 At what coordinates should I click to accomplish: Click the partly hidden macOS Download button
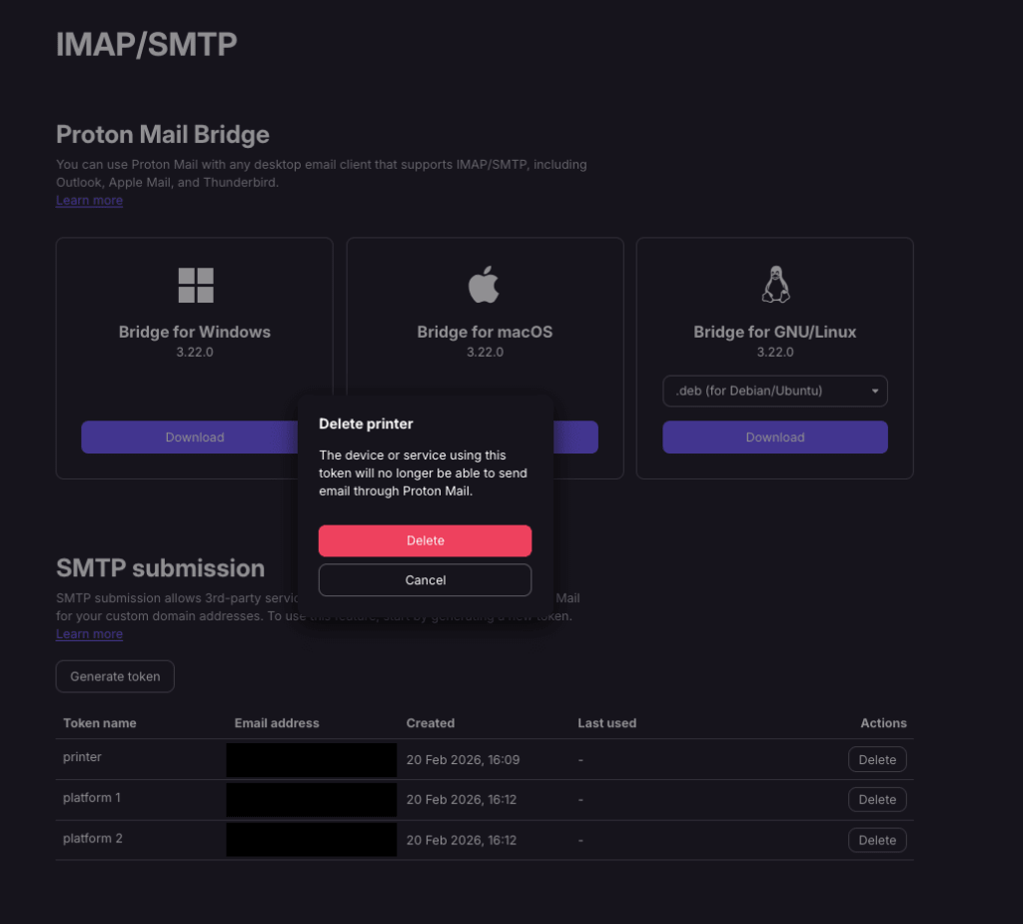pos(575,438)
